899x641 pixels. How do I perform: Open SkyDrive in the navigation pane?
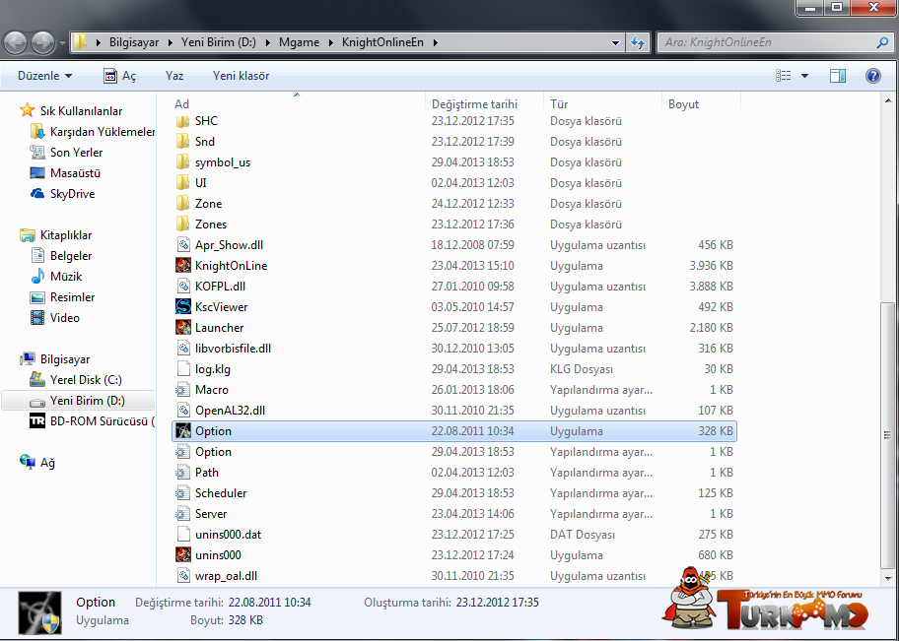click(x=62, y=194)
